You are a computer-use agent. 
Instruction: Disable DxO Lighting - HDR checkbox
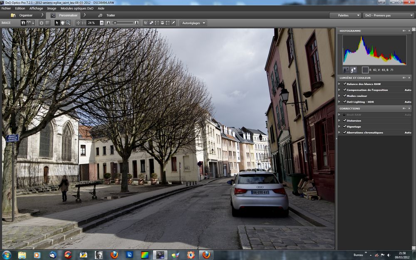tap(344, 102)
